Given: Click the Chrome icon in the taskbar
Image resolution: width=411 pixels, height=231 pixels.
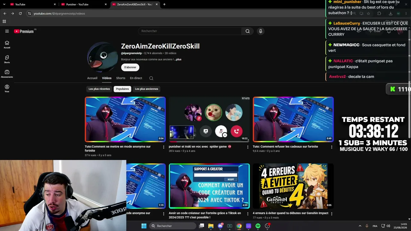Looking at the screenshot, I should [239, 226].
